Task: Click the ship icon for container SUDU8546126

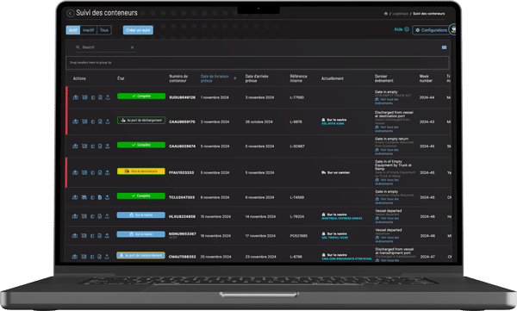Action: [76, 97]
